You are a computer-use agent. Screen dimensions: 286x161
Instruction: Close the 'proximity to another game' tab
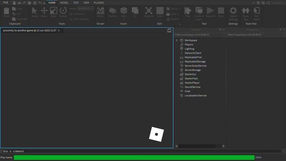[59, 30]
